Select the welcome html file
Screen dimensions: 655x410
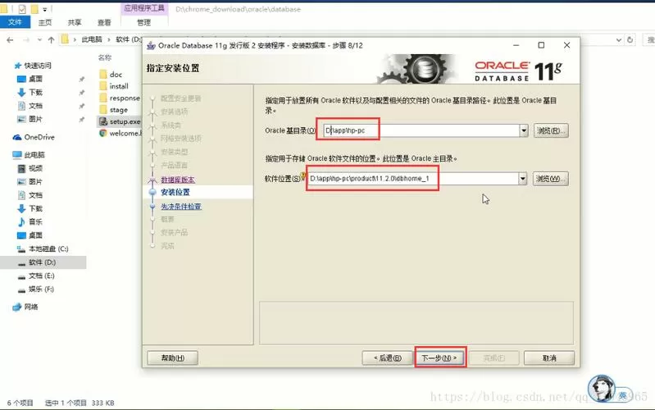point(121,133)
